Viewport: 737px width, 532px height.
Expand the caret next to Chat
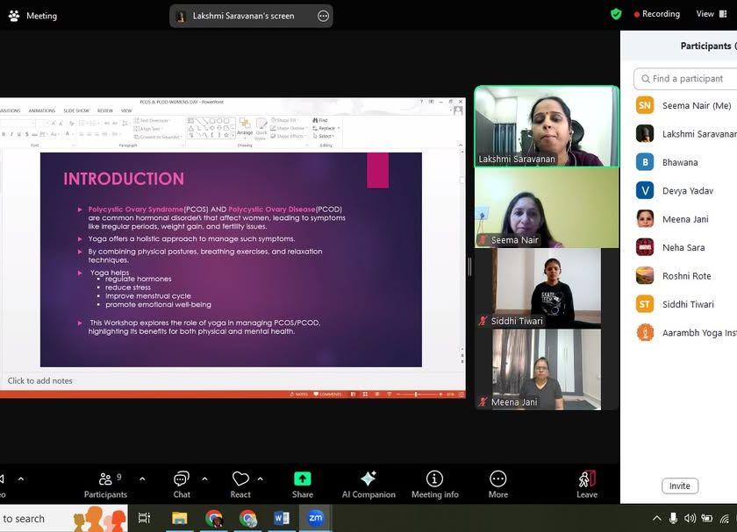(205, 479)
